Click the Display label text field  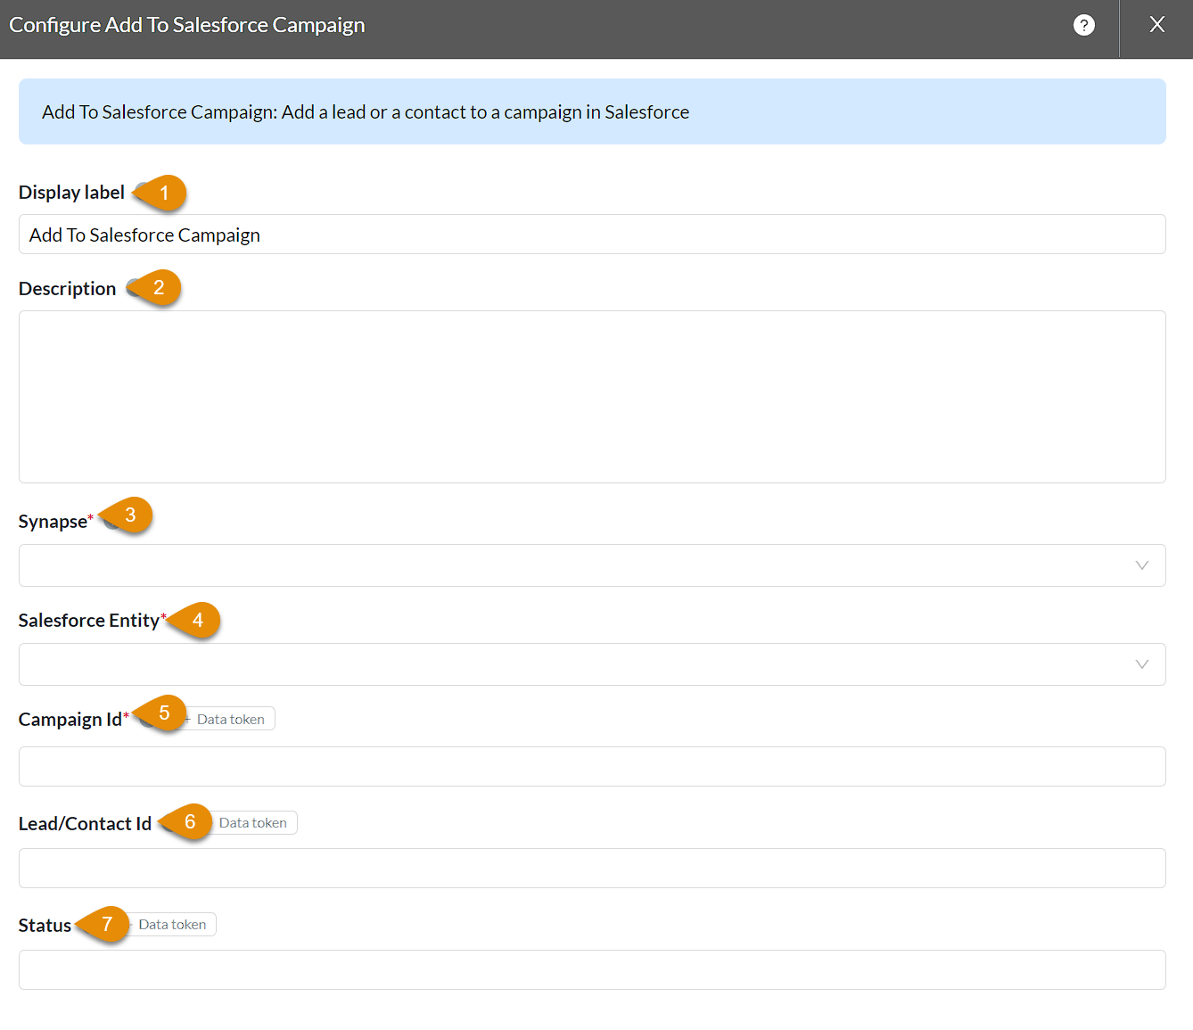pos(592,235)
